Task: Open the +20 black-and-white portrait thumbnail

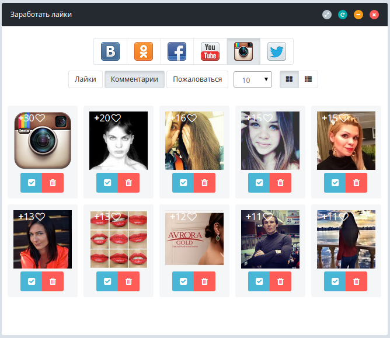Action: click(x=119, y=141)
